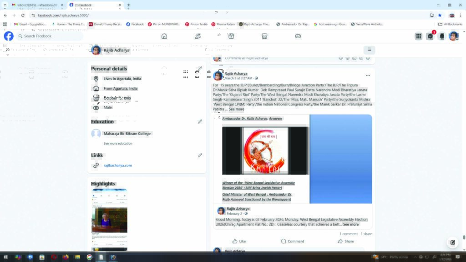This screenshot has height=262, width=466.
Task: Open the profile header three-dot menu
Action: click(x=369, y=50)
